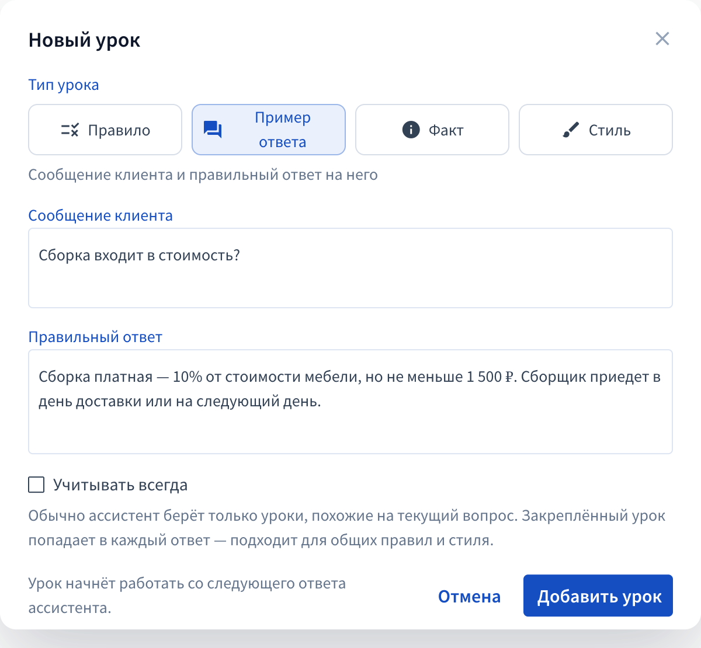Focus the Сообщение клиента text field

350,268
